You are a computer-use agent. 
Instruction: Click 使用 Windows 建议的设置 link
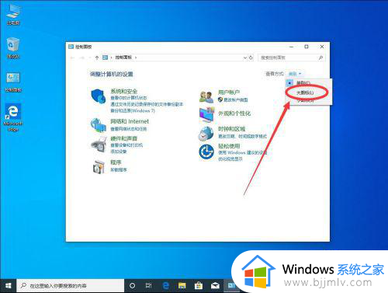(x=242, y=152)
